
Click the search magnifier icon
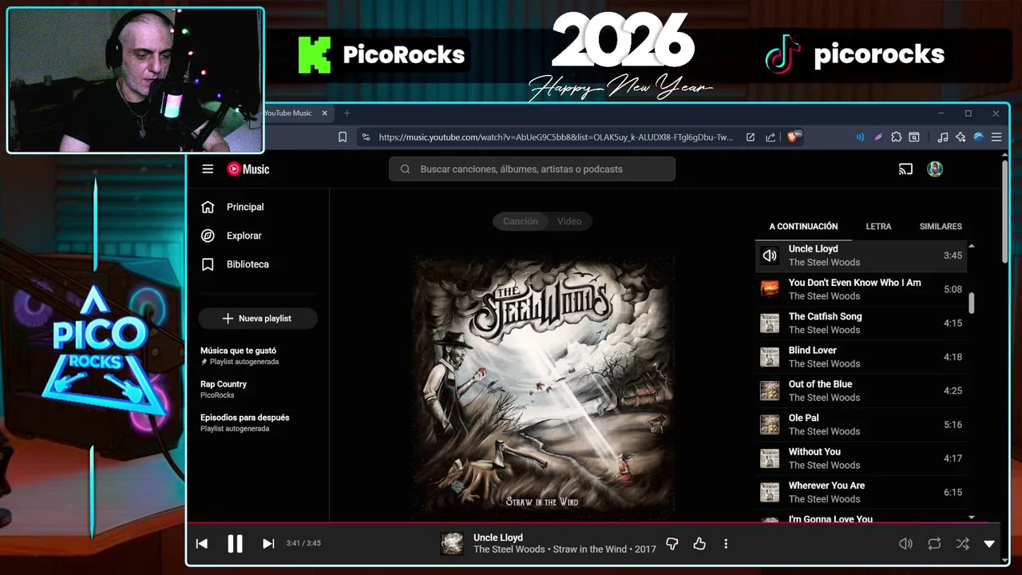click(405, 169)
